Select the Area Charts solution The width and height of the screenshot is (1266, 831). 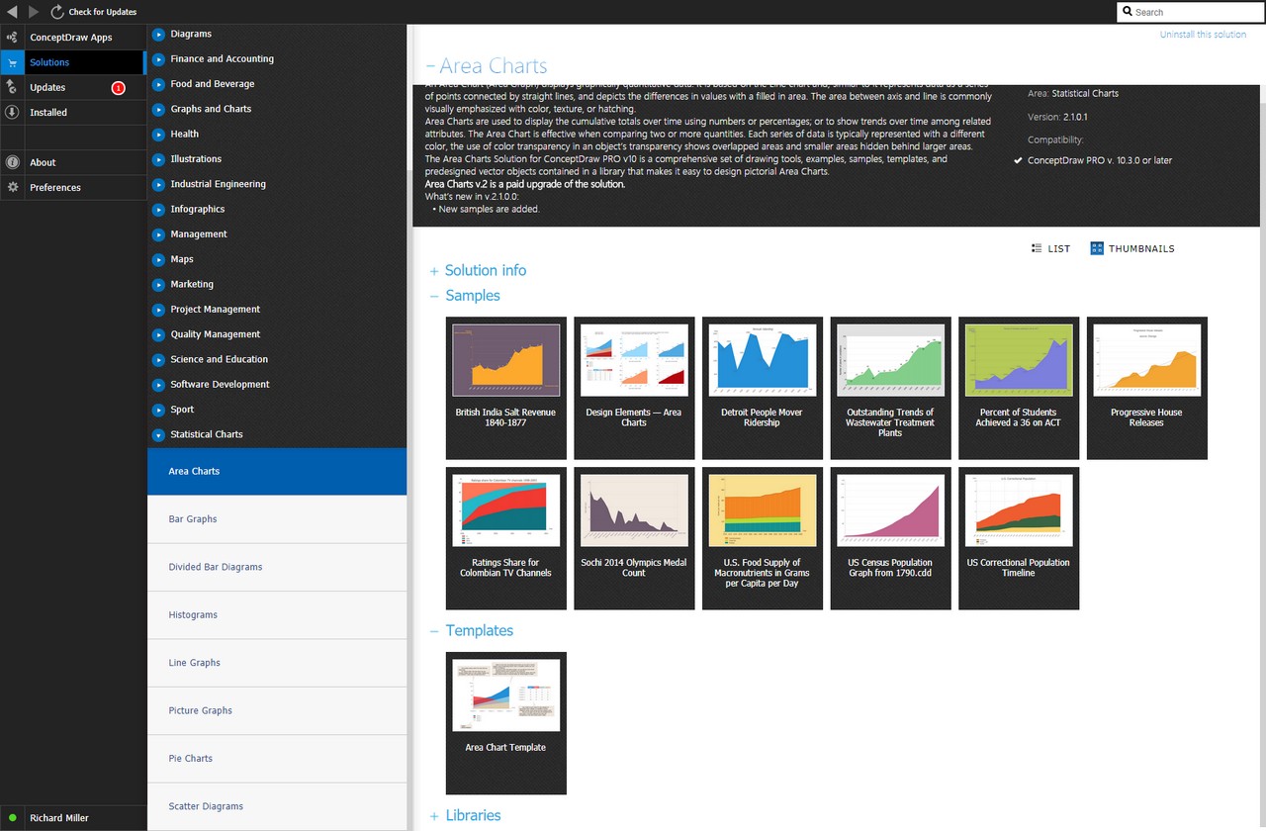click(277, 472)
